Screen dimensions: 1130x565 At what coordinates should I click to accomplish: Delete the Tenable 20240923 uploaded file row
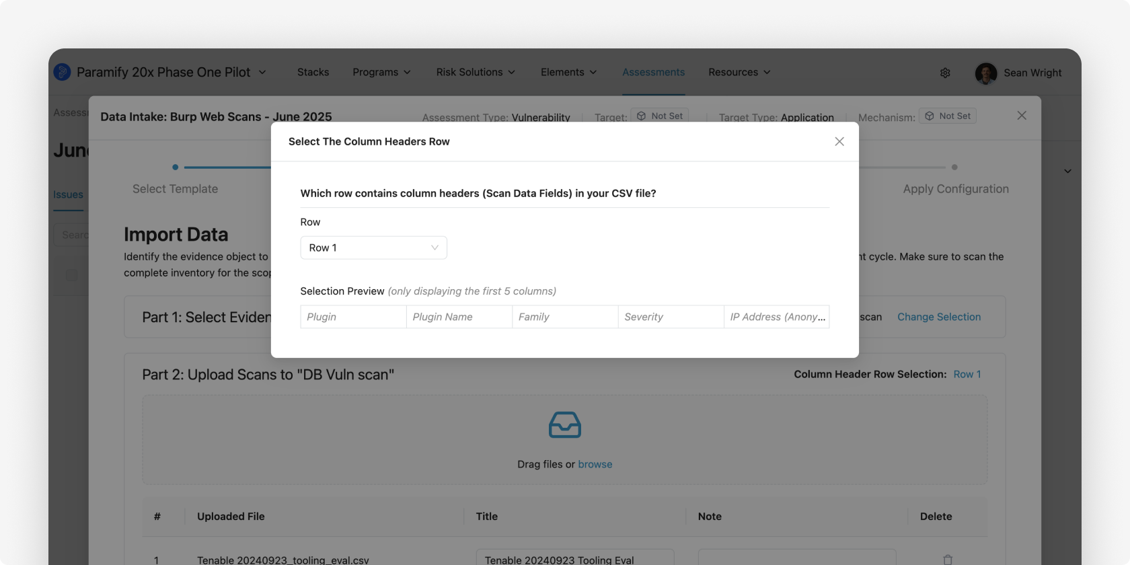[948, 560]
